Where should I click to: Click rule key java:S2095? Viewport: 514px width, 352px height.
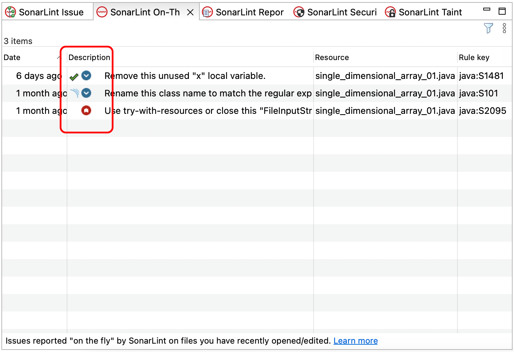point(483,111)
